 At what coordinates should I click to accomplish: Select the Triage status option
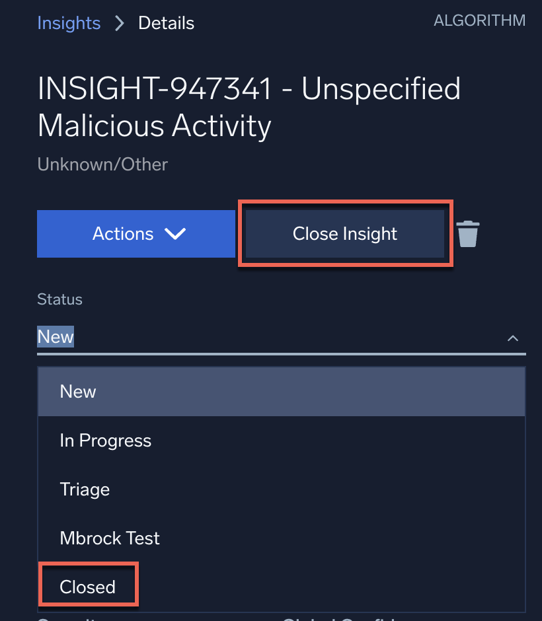pyautogui.click(x=85, y=490)
